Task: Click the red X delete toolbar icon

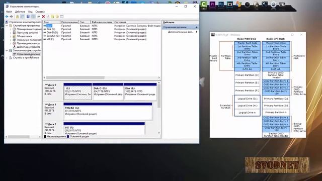Action: (43, 17)
